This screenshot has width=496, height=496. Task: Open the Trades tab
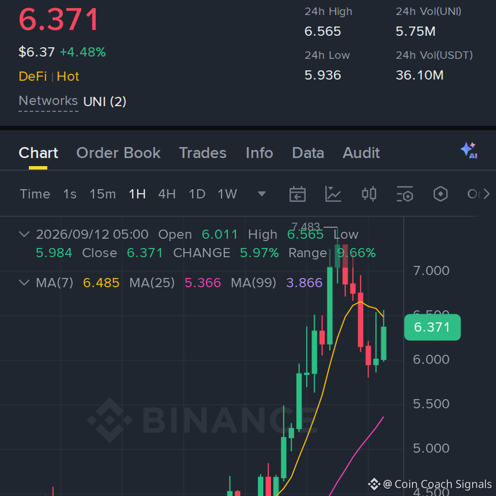pos(203,153)
